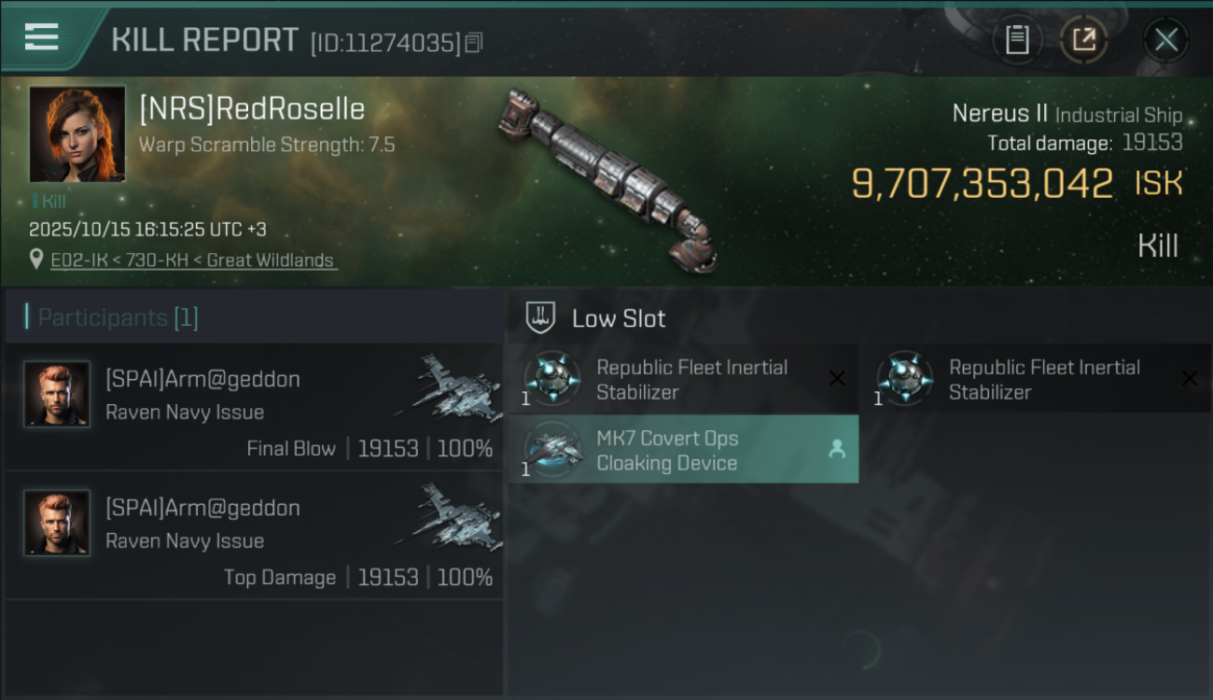Open the Participants [1] section
The width and height of the screenshot is (1213, 700).
(x=118, y=318)
